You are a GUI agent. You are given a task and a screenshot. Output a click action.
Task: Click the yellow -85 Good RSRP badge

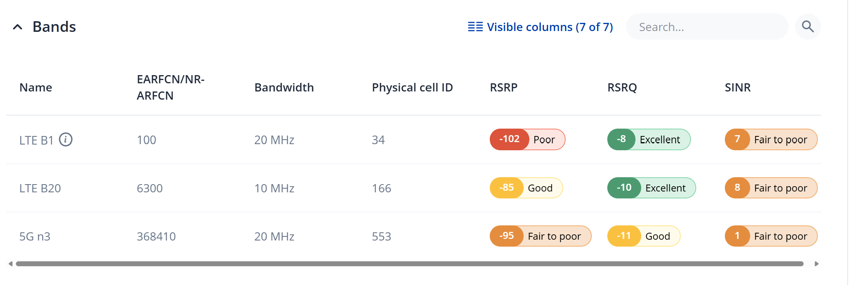click(526, 188)
